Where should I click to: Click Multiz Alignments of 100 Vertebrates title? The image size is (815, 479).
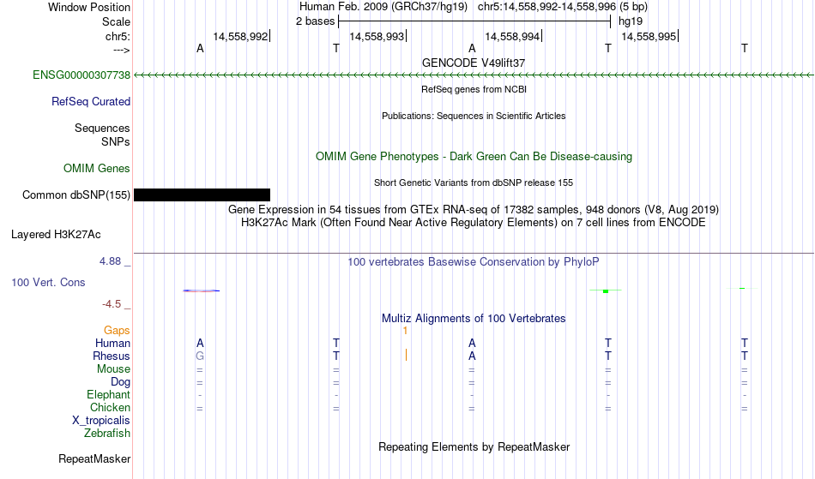click(474, 319)
